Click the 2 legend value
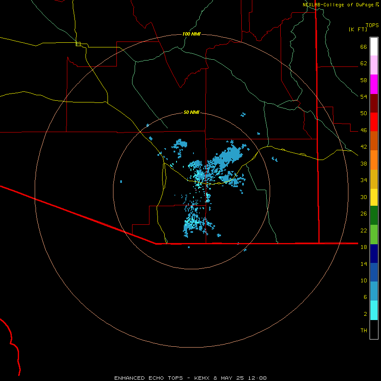The image size is (381, 381). tap(365, 314)
